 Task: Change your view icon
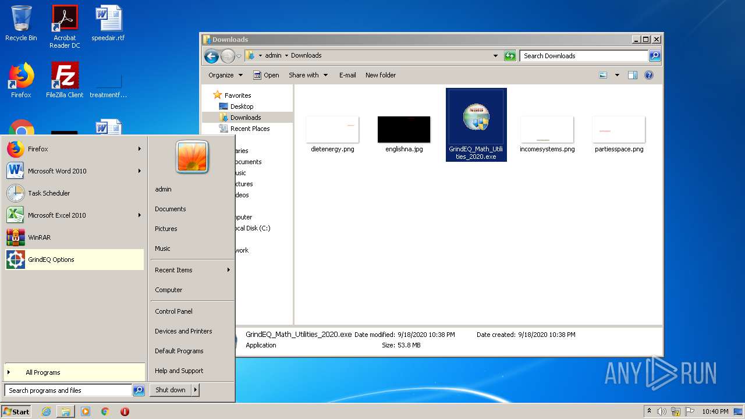[x=603, y=75]
